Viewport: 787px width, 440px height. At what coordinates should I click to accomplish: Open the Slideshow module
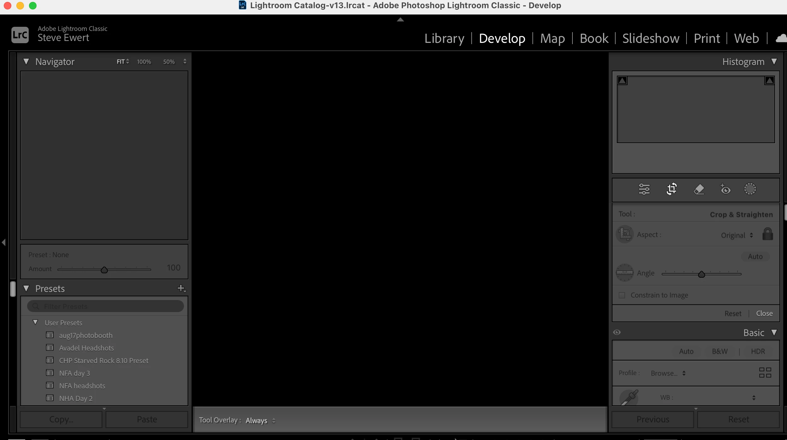click(x=651, y=38)
